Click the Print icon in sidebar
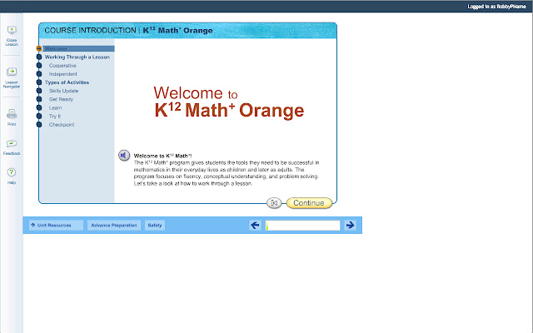Screen dimensions: 533x333 coord(12,114)
